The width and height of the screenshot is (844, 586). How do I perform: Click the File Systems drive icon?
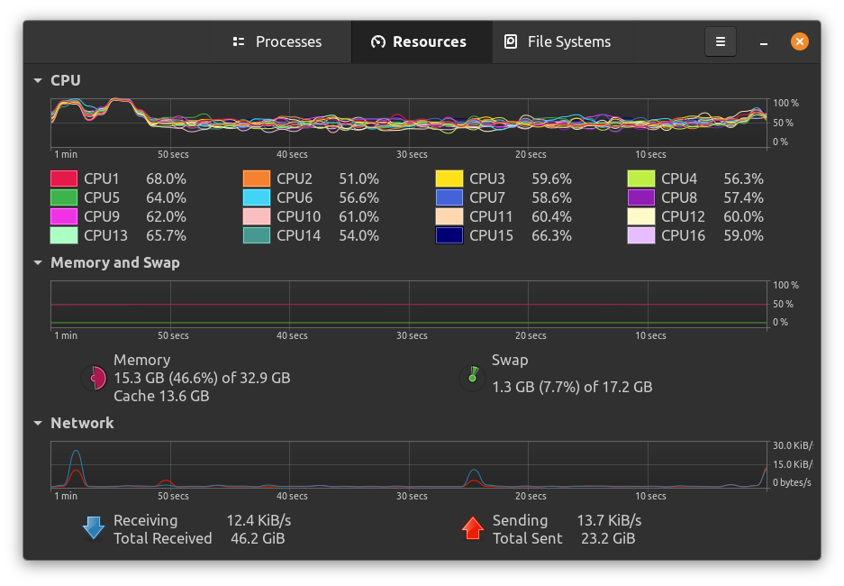[x=510, y=41]
